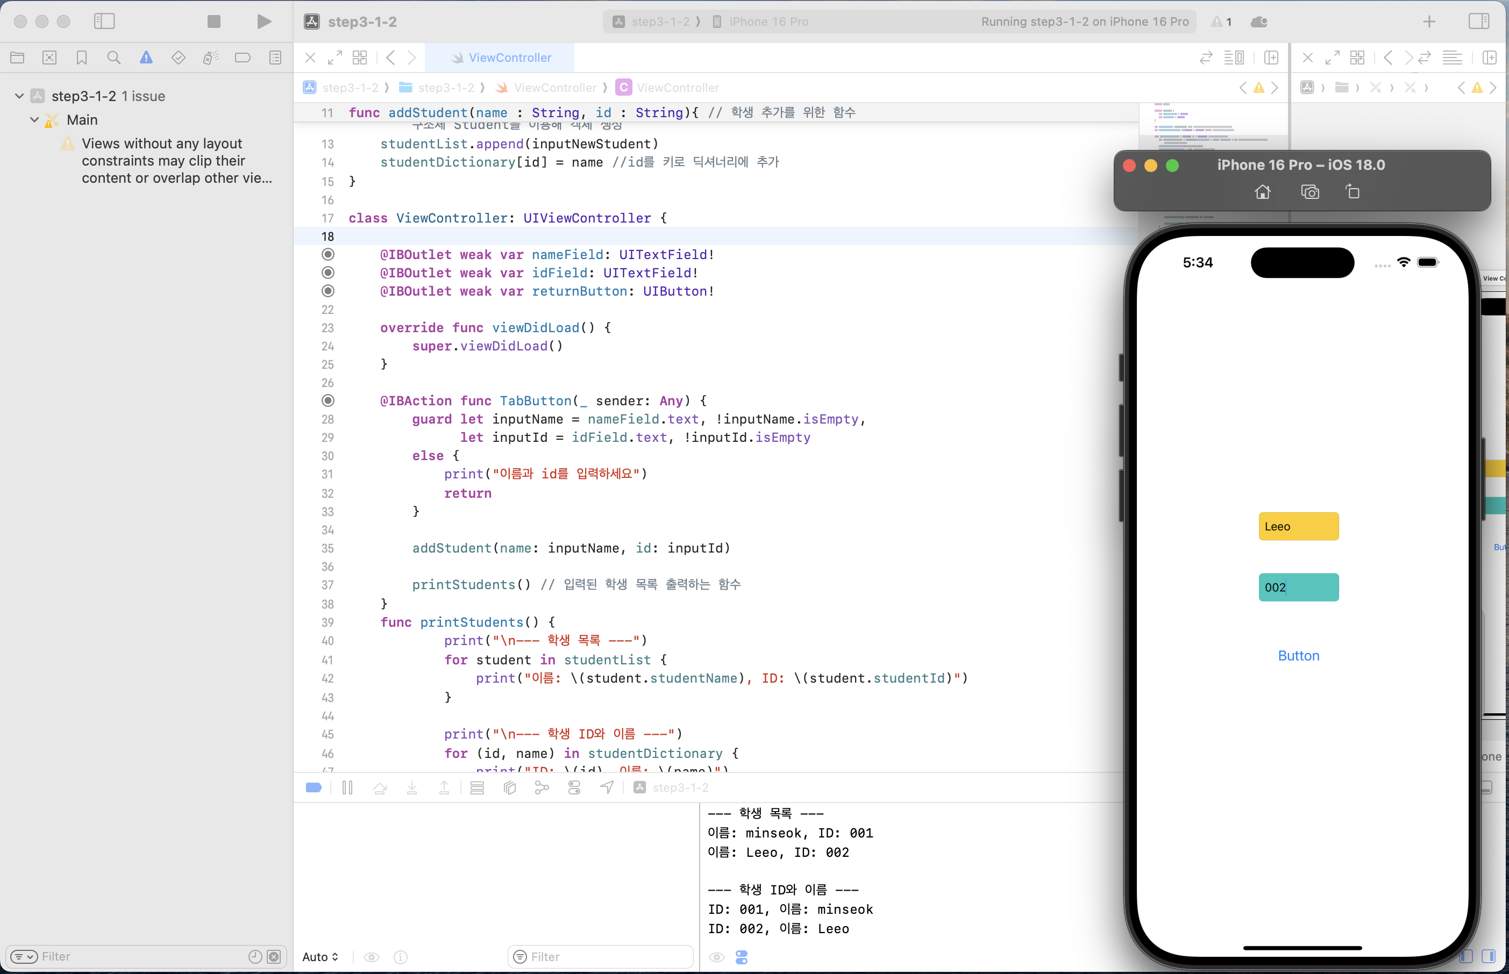Collapse the Main storyboard issue group
Screen dimensions: 1509x974
point(35,119)
